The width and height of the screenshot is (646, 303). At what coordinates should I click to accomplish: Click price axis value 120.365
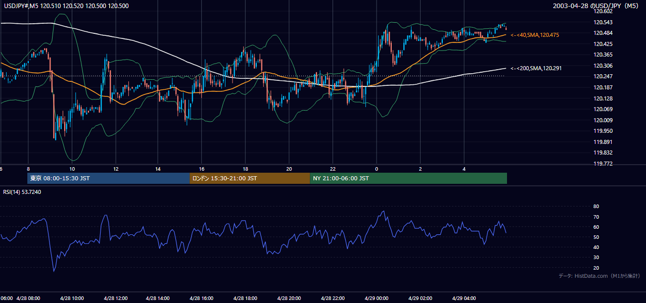coord(603,55)
